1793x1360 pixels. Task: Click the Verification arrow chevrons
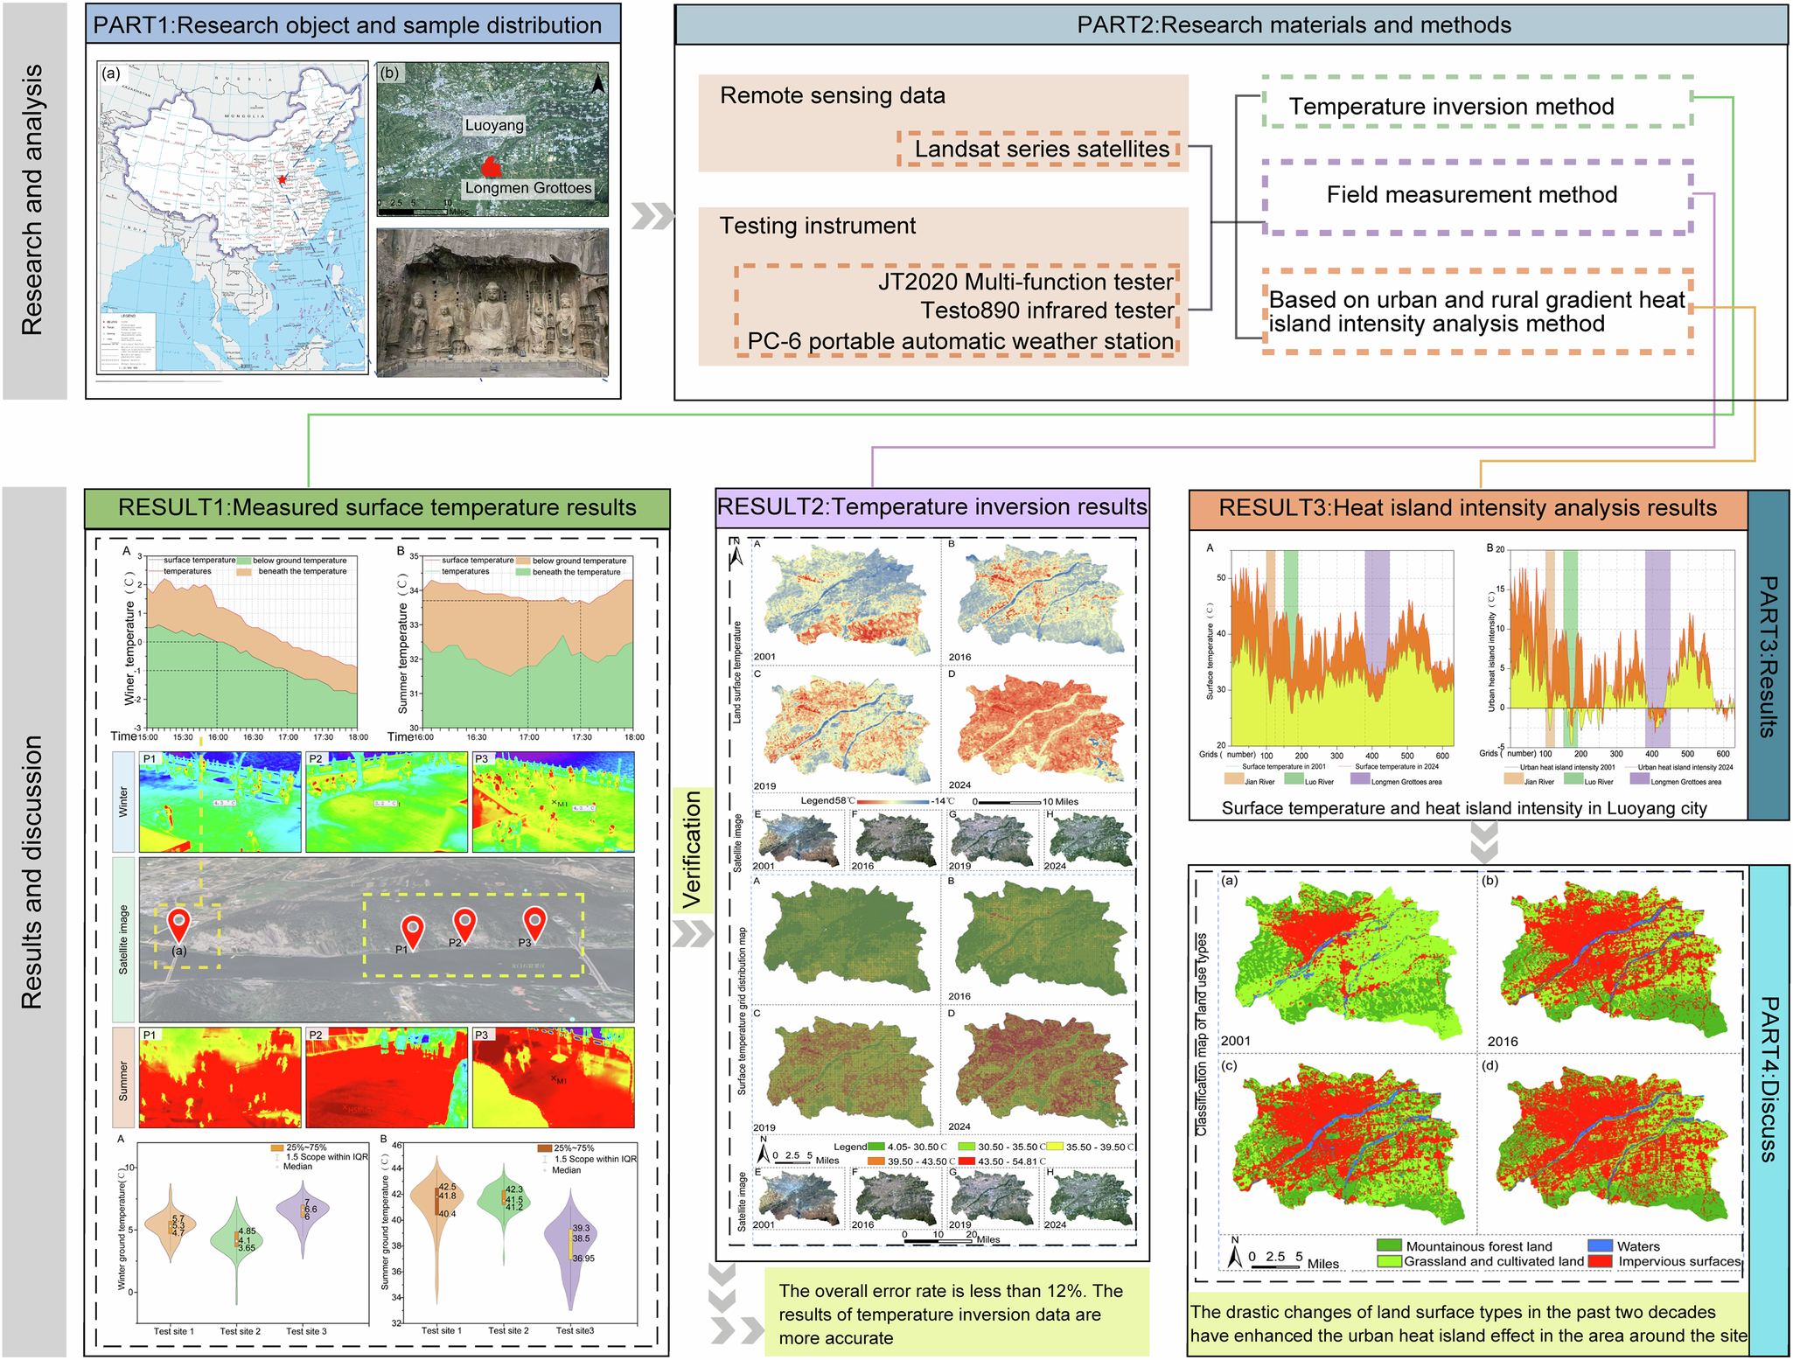(693, 934)
